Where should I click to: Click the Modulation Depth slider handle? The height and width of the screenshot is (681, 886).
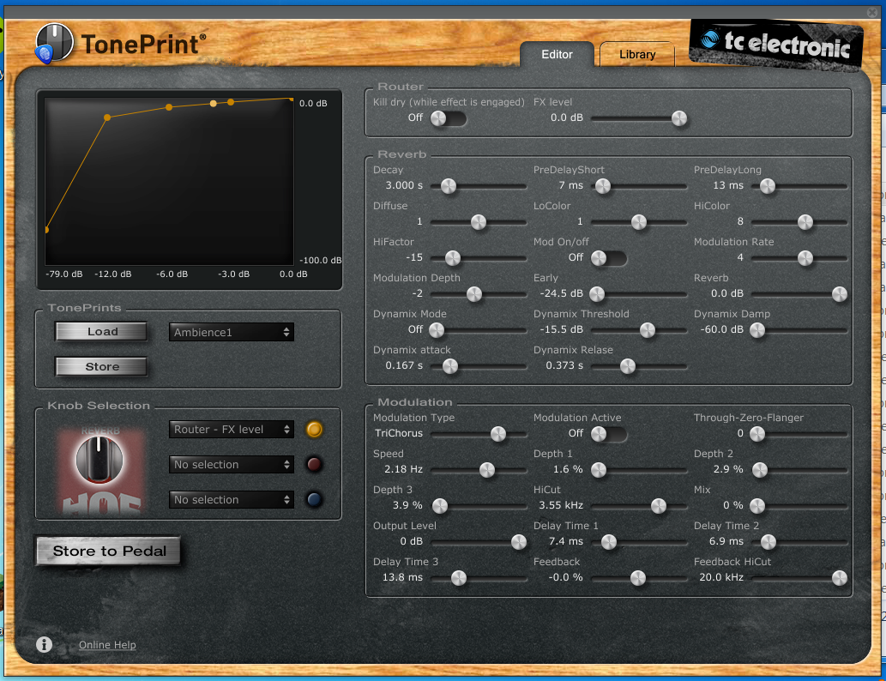click(x=474, y=294)
